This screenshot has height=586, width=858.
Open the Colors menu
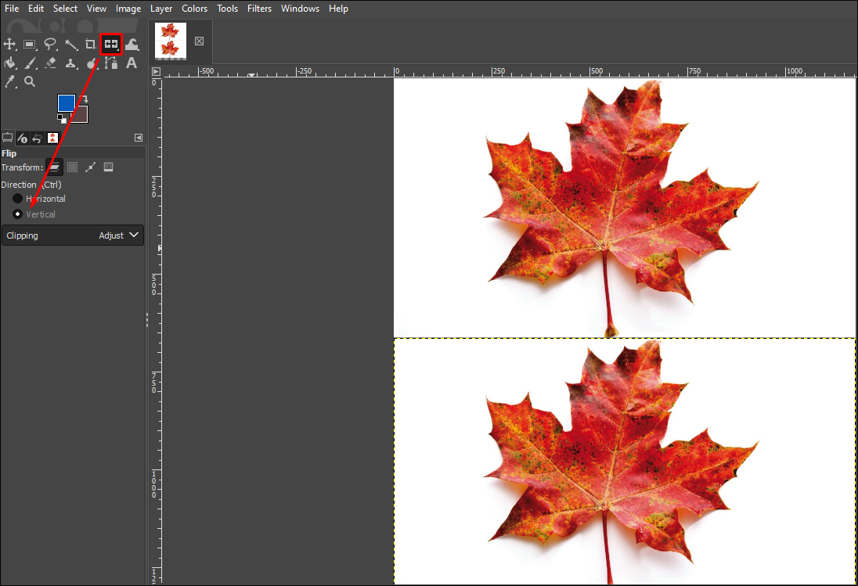(194, 8)
